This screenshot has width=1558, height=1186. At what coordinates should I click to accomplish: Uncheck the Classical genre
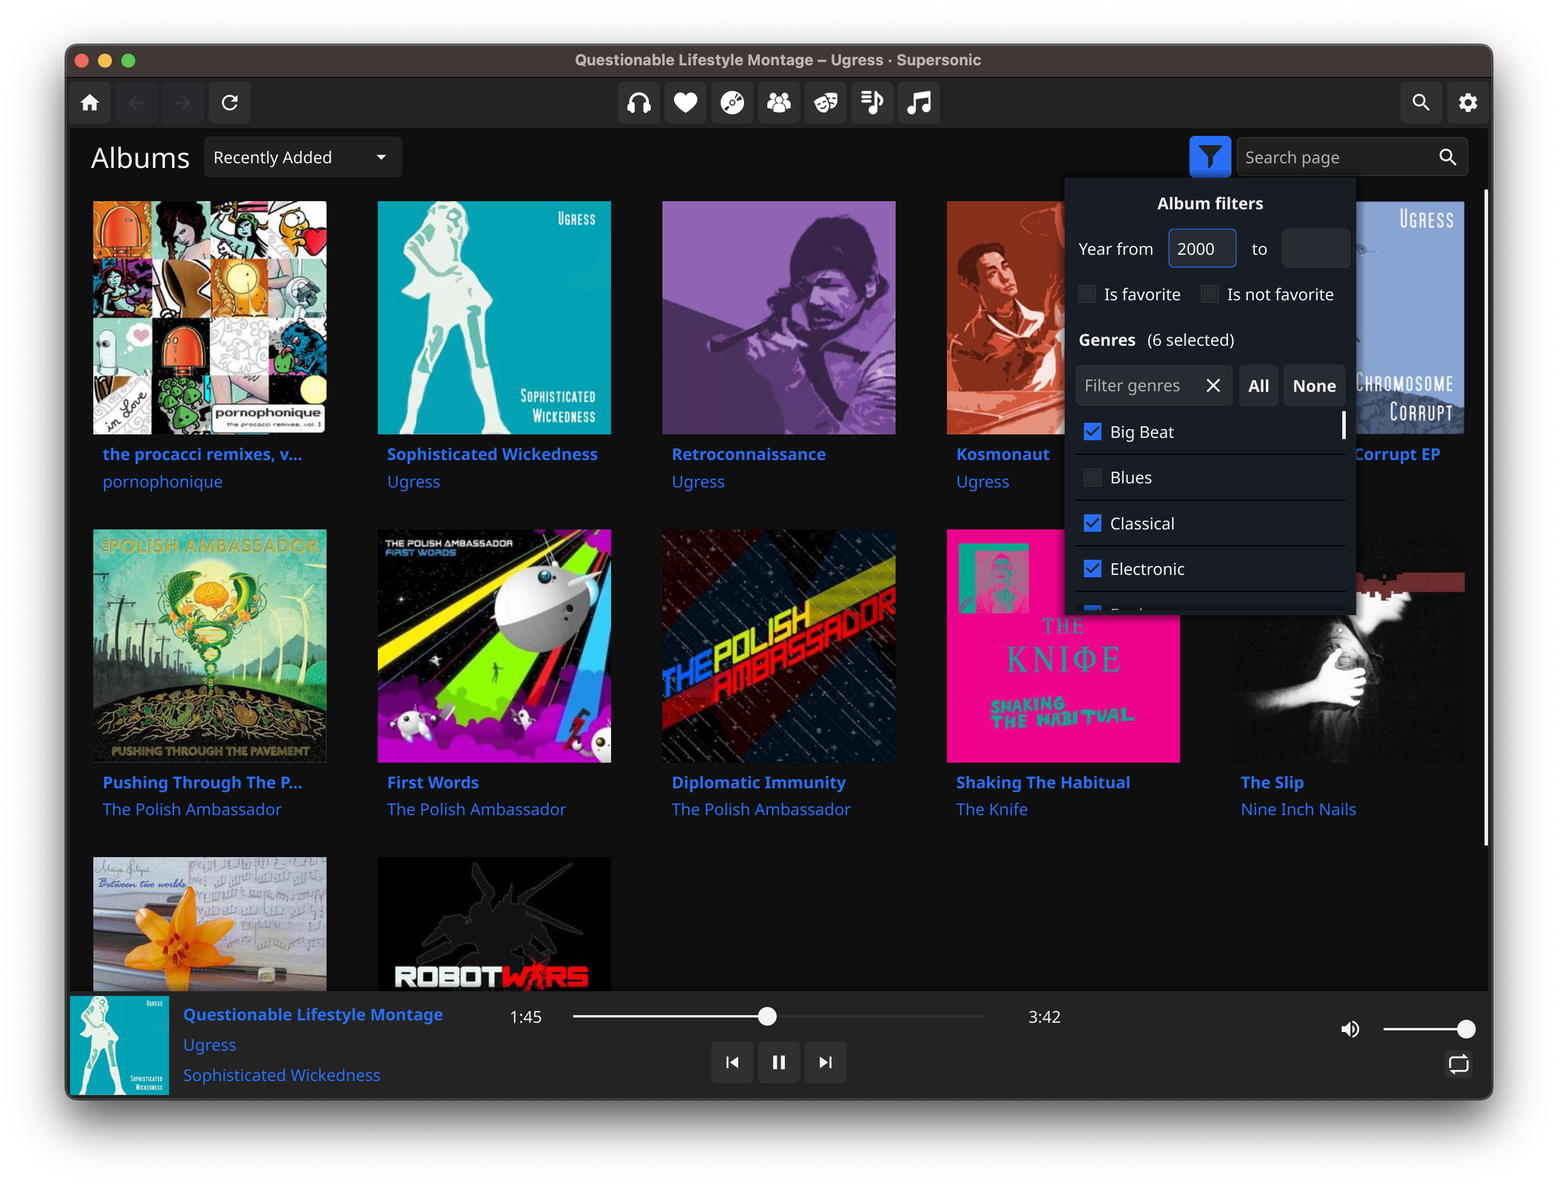click(1092, 523)
